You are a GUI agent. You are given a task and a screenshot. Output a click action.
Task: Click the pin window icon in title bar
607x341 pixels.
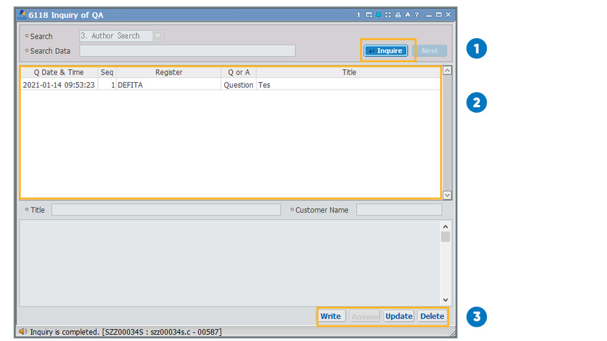(378, 15)
